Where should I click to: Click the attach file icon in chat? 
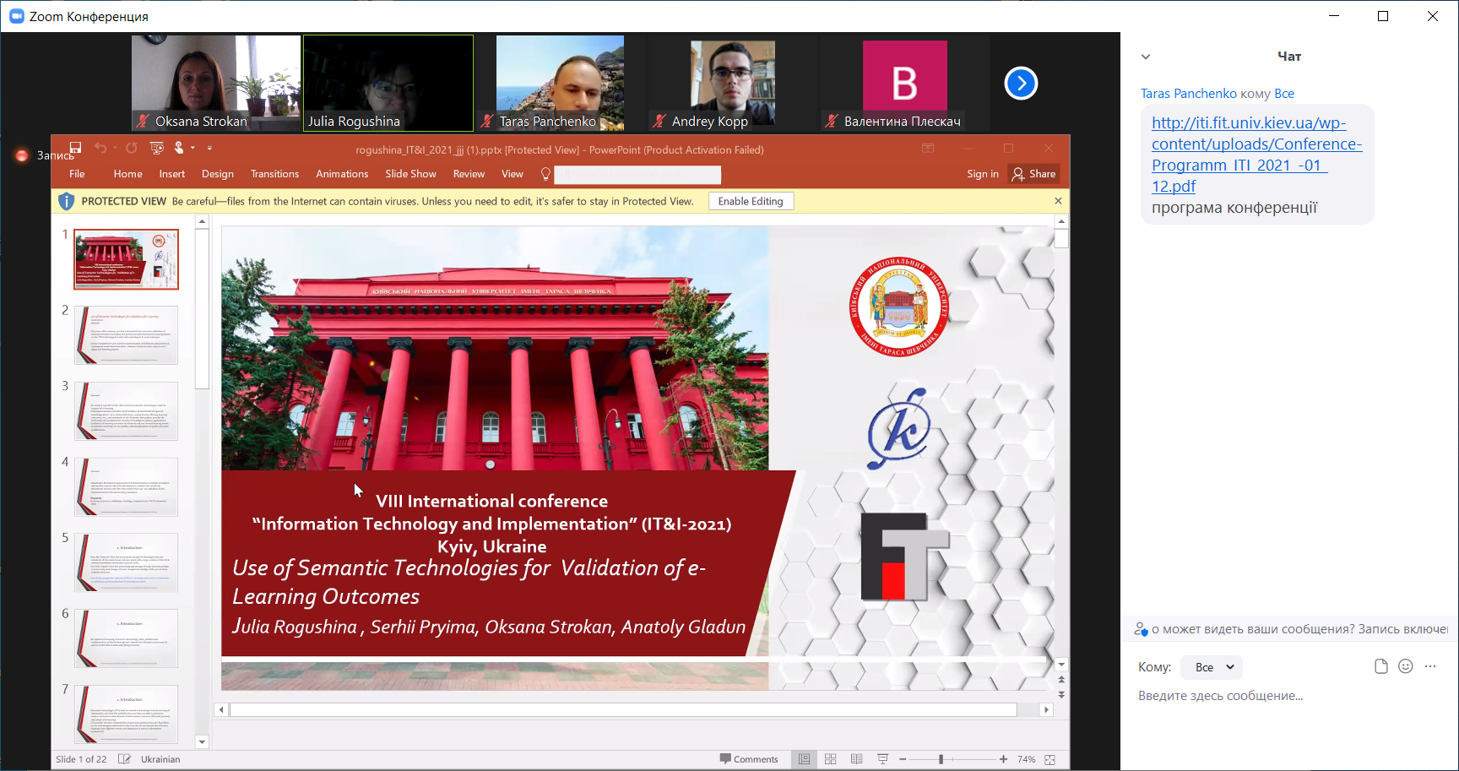coord(1380,666)
